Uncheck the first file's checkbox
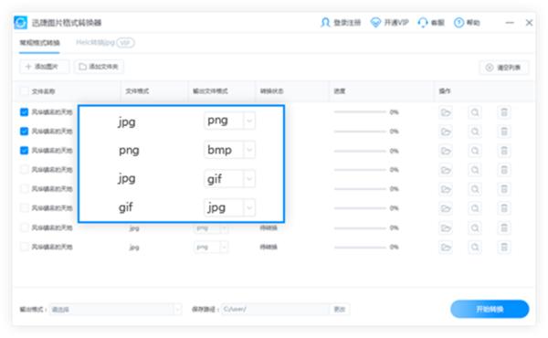Screen dimensions: 548x338 24,112
